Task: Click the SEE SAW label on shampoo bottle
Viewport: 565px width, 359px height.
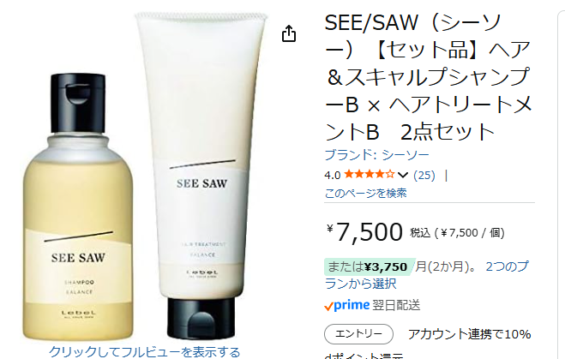Action: 78,258
